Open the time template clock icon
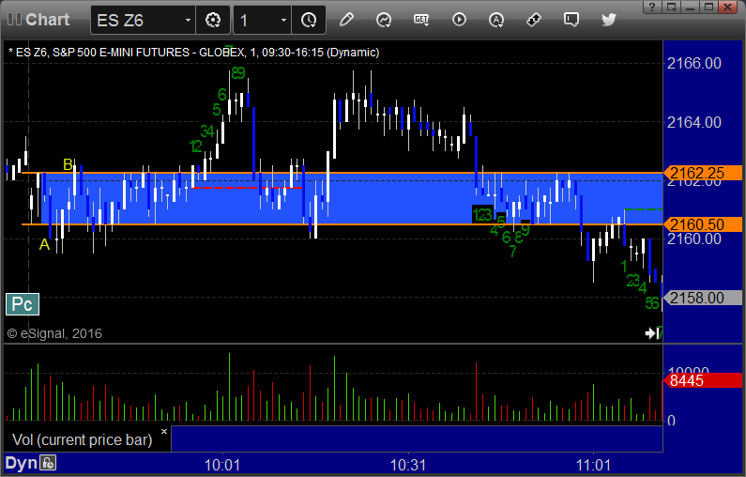Viewport: 746px width, 477px height. [x=309, y=20]
